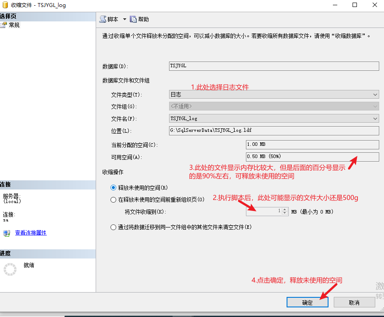Screen dimensions: 384x317
Task: Select 通过将数据迁移到同一文件组中的其他文件来清空文件 radio option
Action: [x=113, y=227]
